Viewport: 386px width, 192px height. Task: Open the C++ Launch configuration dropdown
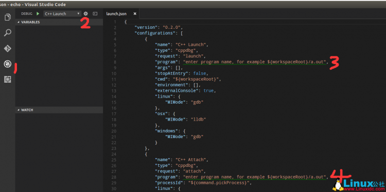[x=62, y=14]
